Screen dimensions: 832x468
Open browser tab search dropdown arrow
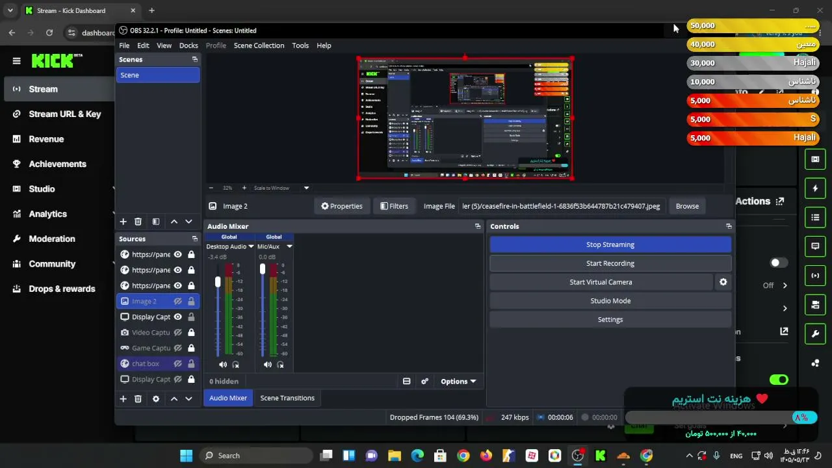(10, 10)
